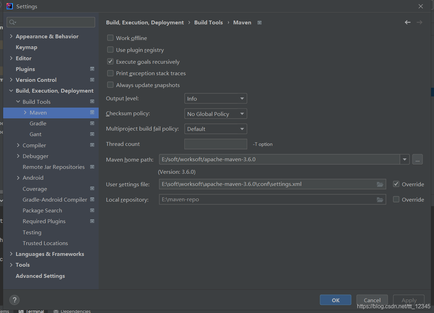
Task: Open help with the question mark button
Action: pos(14,300)
